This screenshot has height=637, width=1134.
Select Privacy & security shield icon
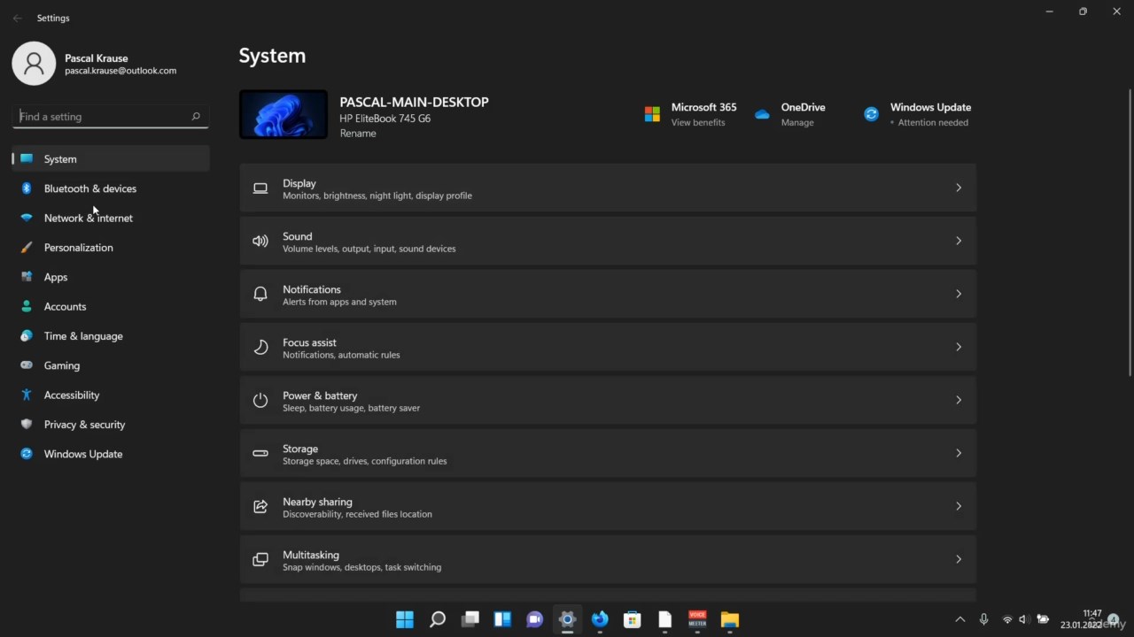(x=27, y=425)
